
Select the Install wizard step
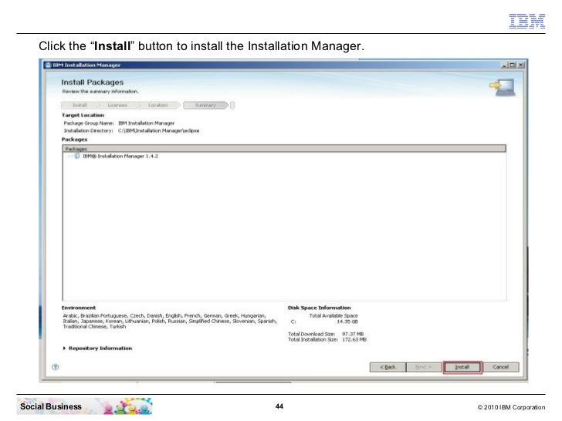(x=80, y=105)
